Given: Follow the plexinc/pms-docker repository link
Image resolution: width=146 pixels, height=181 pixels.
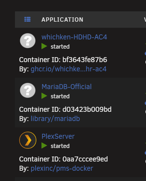Looking at the screenshot, I should [x=62, y=168].
